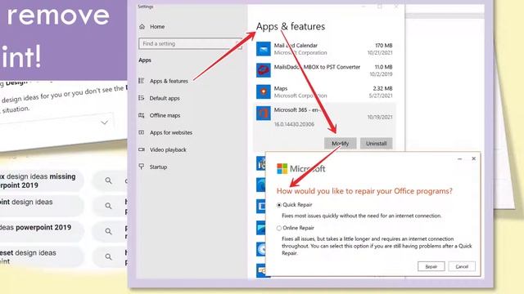Select the Quick Repair radio option
The width and height of the screenshot is (524, 294).
(x=279, y=205)
